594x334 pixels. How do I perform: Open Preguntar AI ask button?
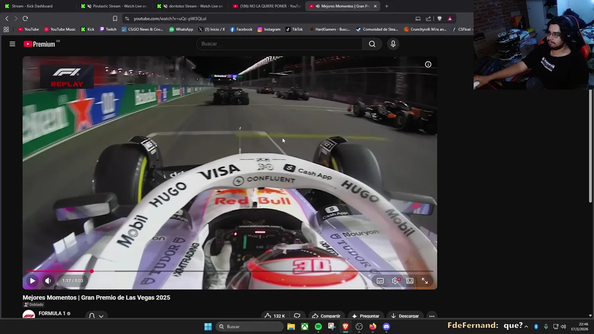[x=365, y=316]
